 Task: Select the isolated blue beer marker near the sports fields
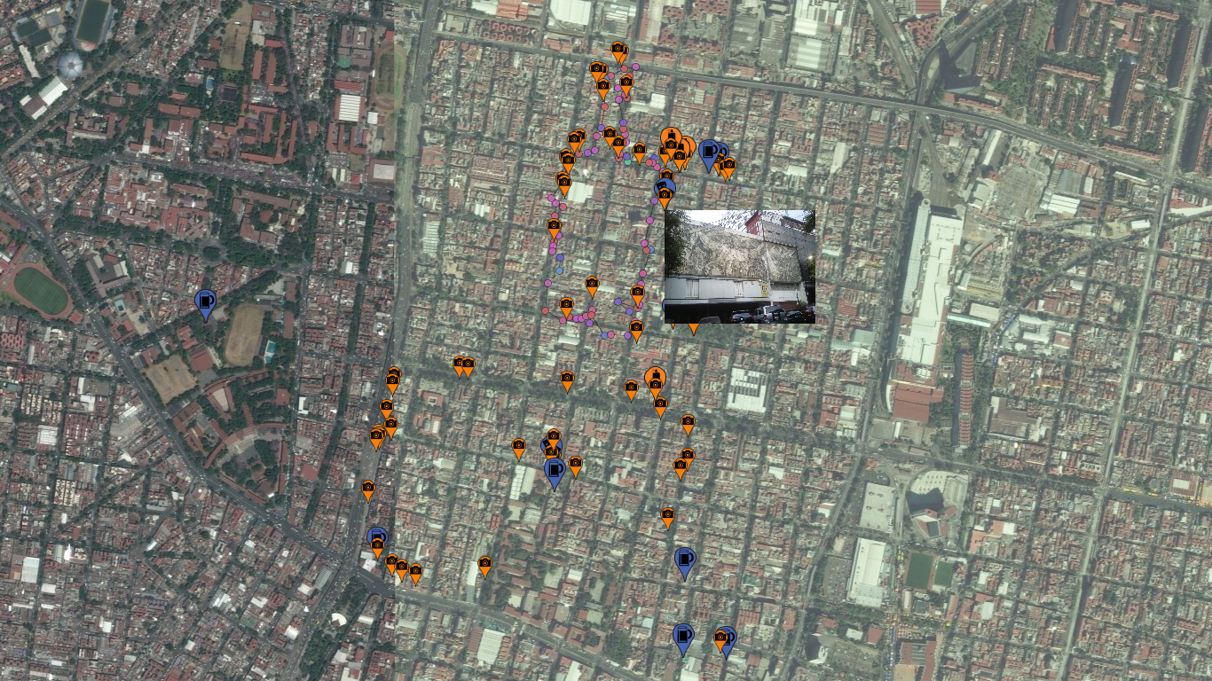206,304
